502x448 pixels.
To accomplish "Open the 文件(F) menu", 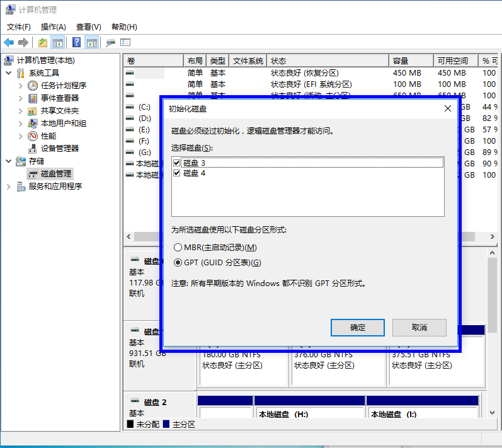I will 18,27.
